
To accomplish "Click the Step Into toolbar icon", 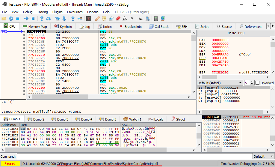I will [x=42, y=19].
